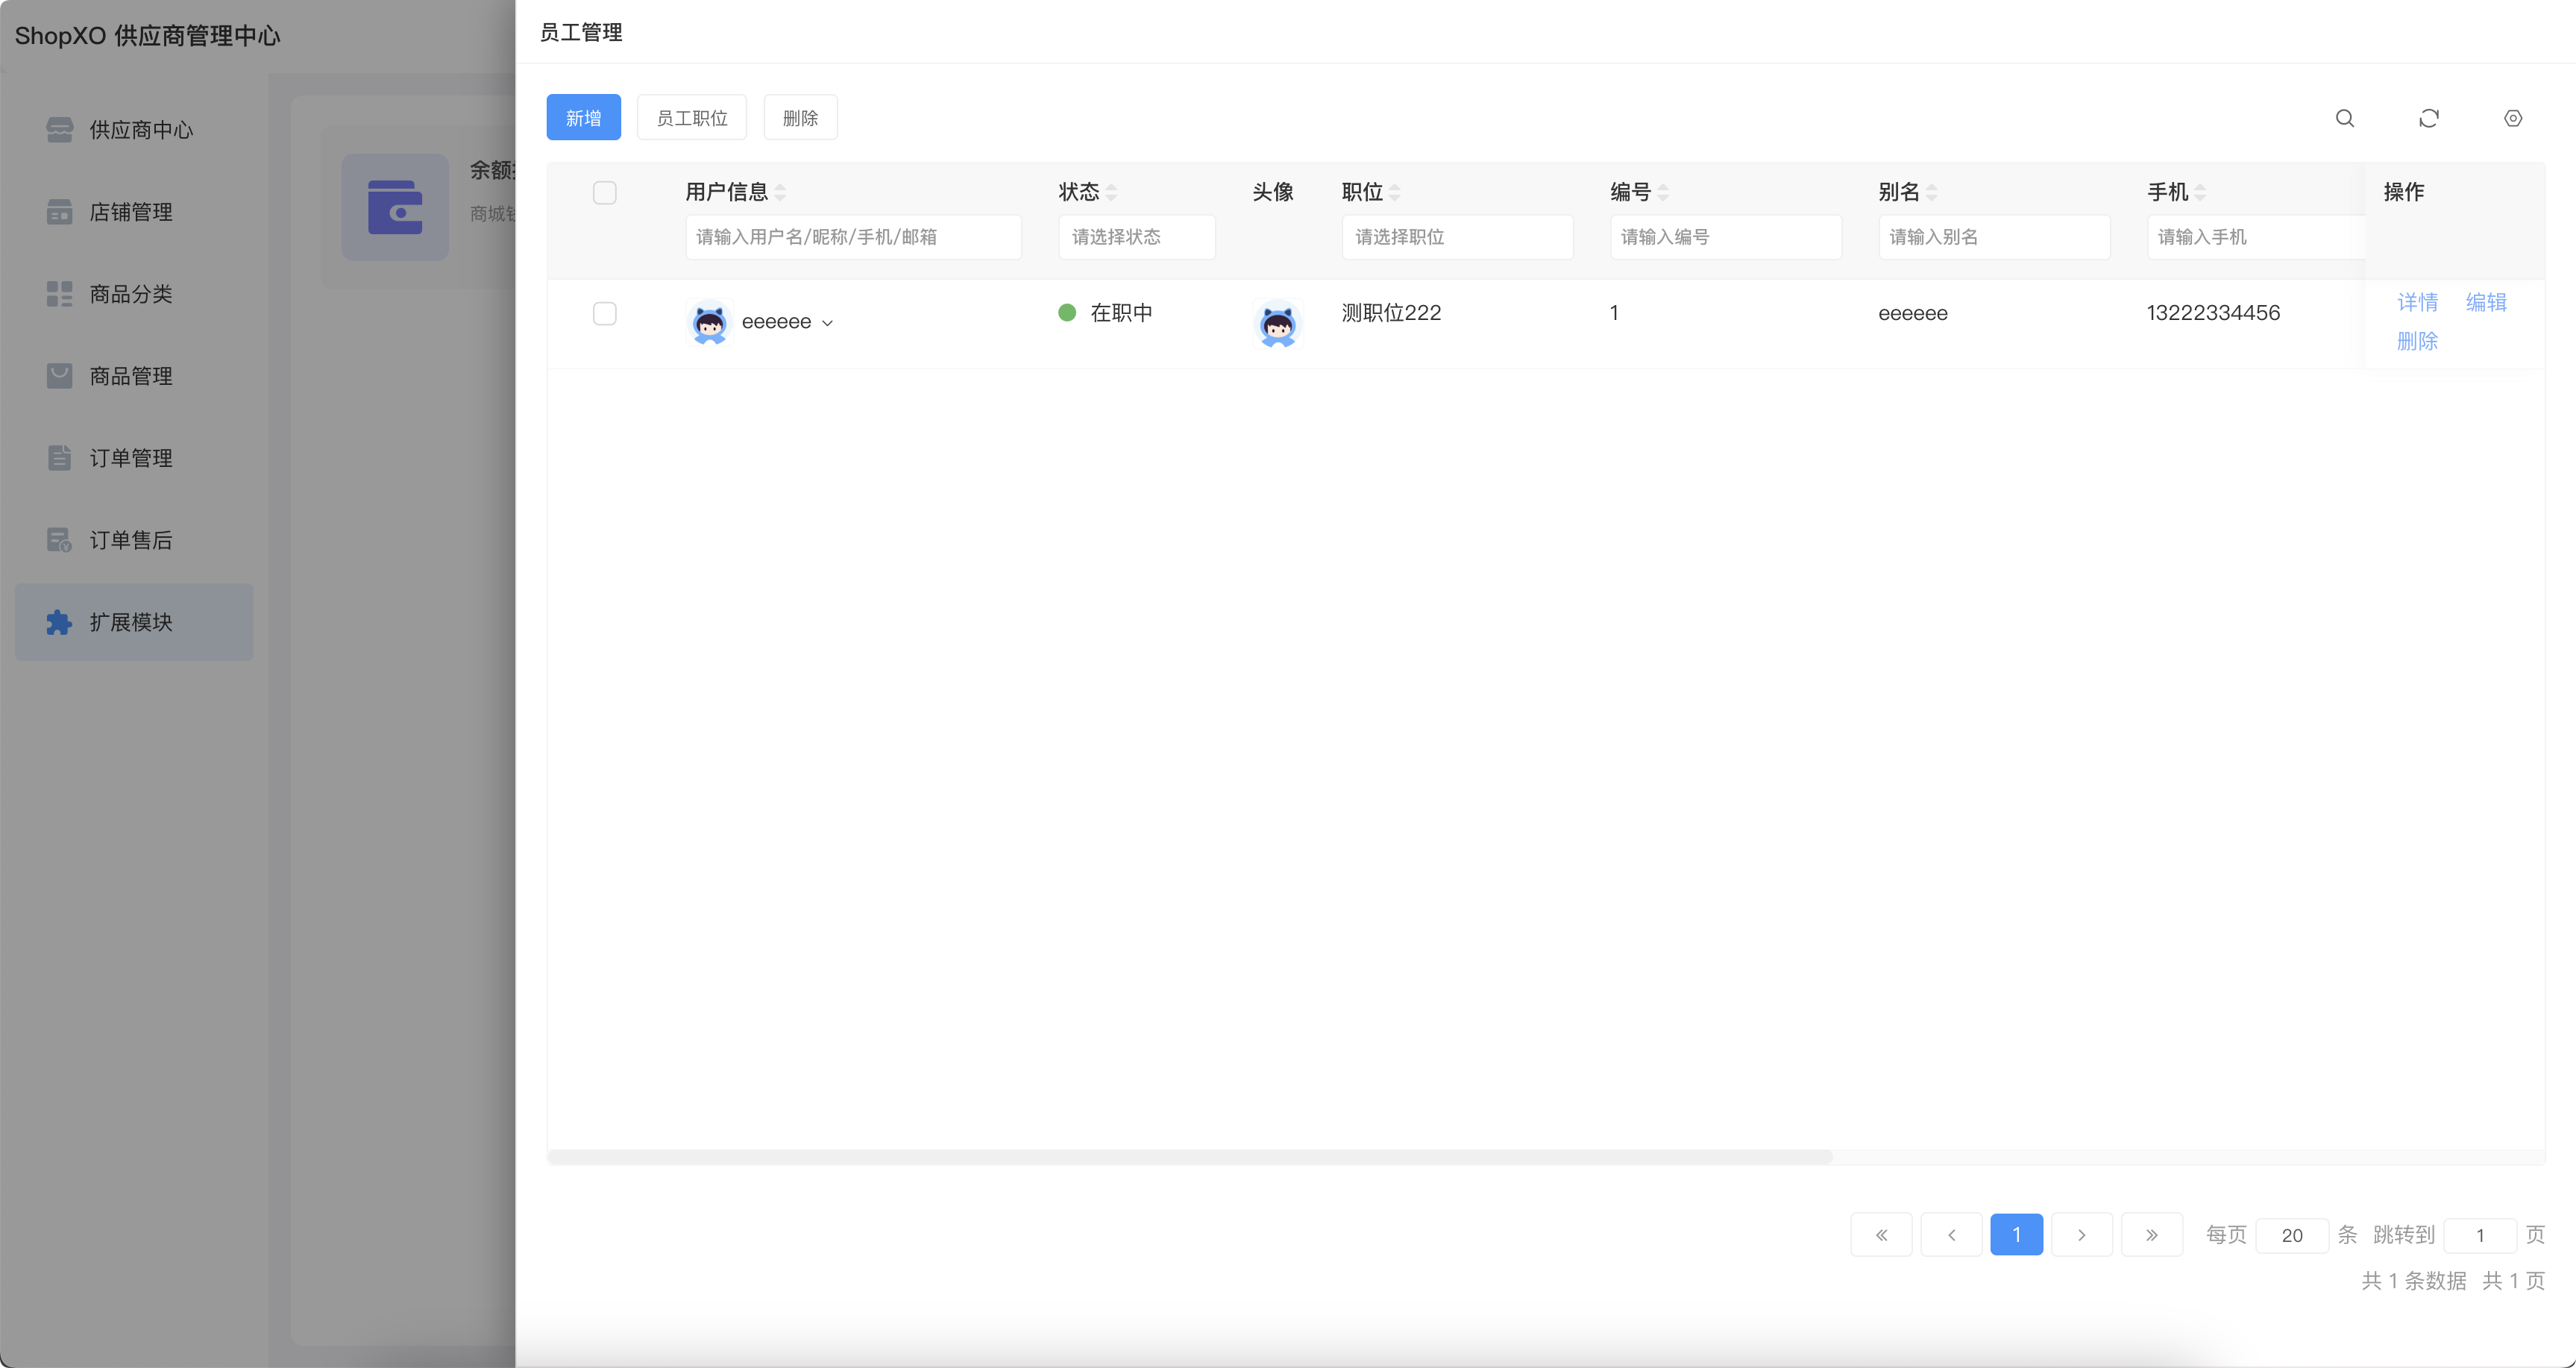Check the eeeeee employee row checkbox

coord(604,314)
